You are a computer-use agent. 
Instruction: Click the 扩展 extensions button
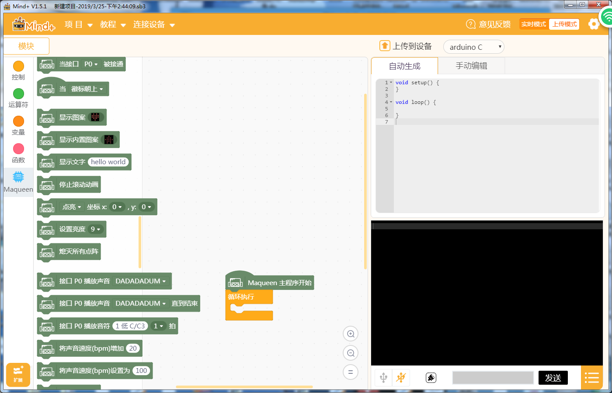(18, 375)
